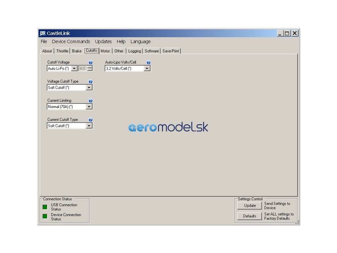Click the CastleLink title bar app icon
Screen dimensions: 337x253
pos(42,33)
